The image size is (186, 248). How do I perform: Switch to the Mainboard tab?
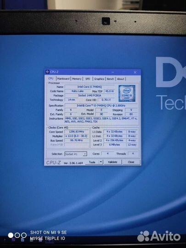[x=63, y=79]
